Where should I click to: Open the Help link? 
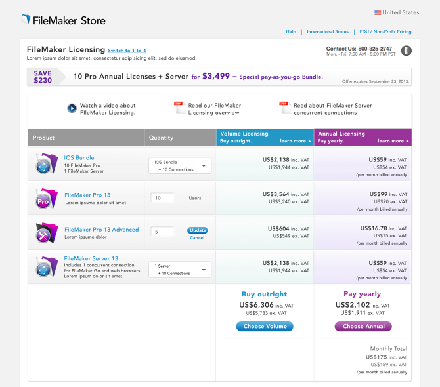pos(291,32)
